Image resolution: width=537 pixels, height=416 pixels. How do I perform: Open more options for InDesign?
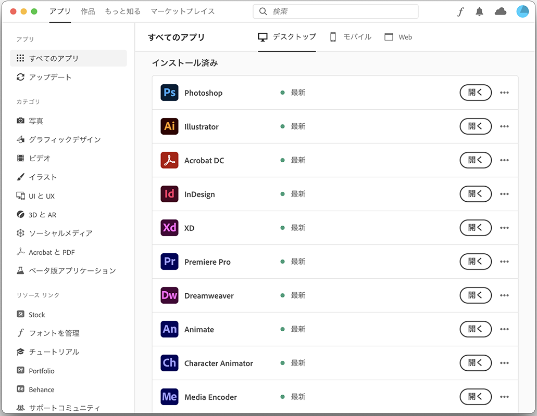[504, 194]
